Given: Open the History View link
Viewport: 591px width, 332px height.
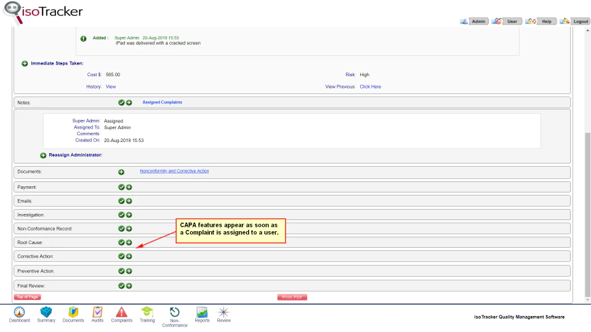Looking at the screenshot, I should click(x=111, y=87).
